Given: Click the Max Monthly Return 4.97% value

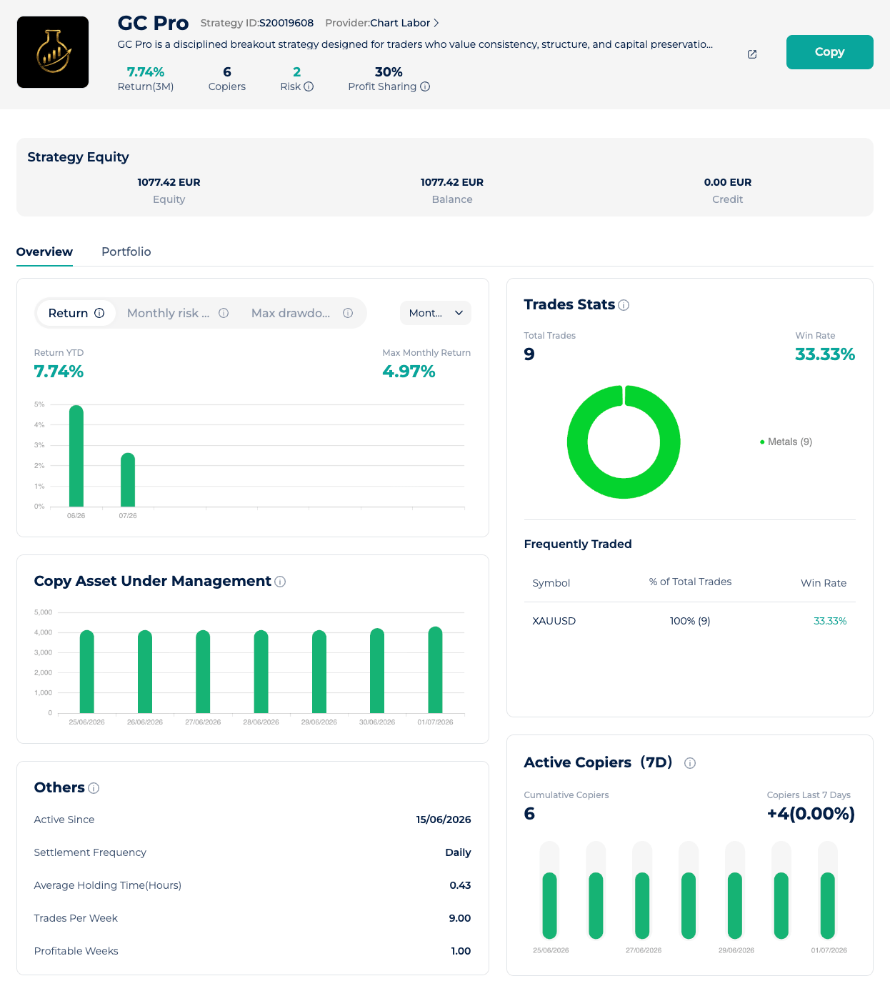Looking at the screenshot, I should (409, 372).
